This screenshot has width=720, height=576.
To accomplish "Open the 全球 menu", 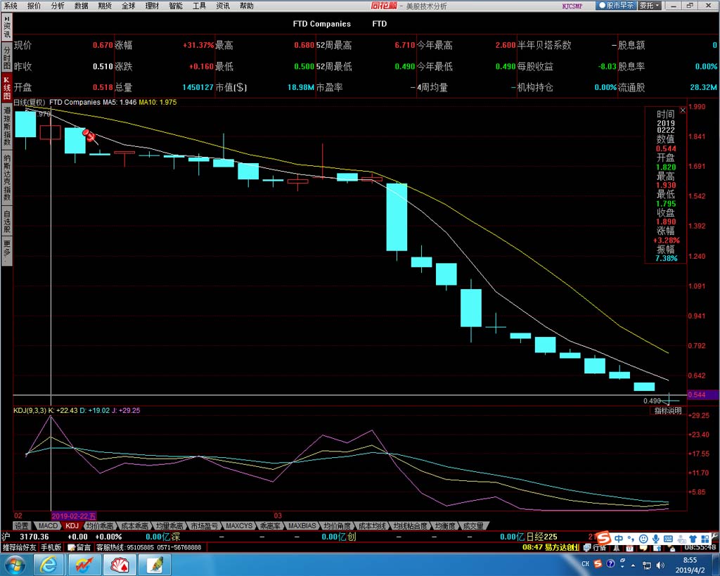I will (x=129, y=6).
